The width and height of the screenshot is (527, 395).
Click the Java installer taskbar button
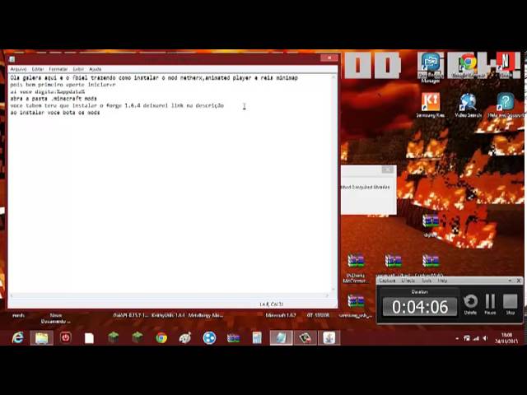pos(329,337)
